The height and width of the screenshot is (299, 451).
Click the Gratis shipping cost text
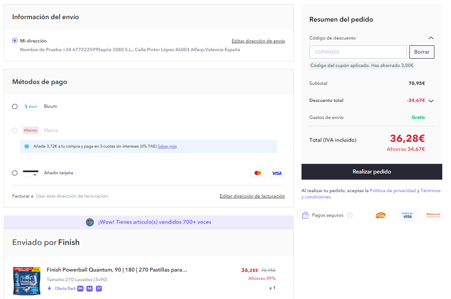[418, 118]
